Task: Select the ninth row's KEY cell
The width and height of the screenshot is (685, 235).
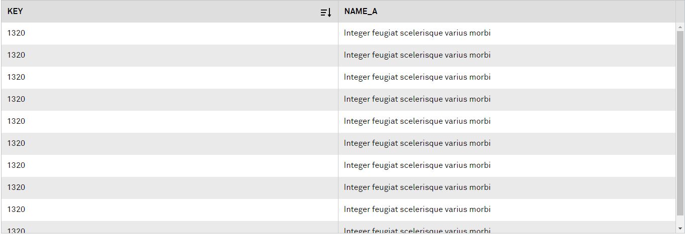Action: (16, 209)
